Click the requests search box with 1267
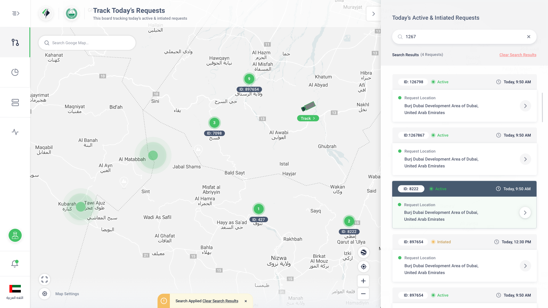Viewport: 548px width, 308px height. tap(464, 37)
